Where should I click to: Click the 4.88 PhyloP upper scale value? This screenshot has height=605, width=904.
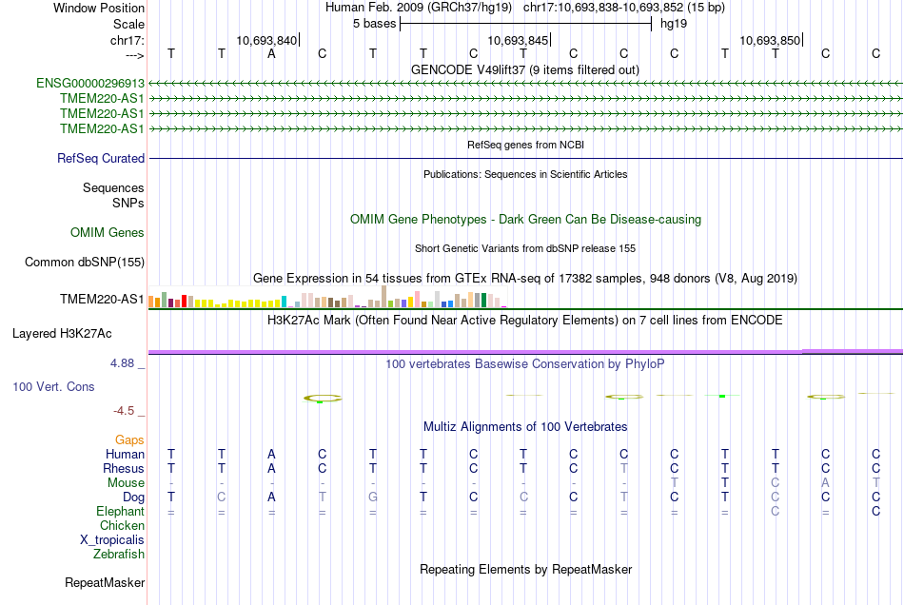122,363
